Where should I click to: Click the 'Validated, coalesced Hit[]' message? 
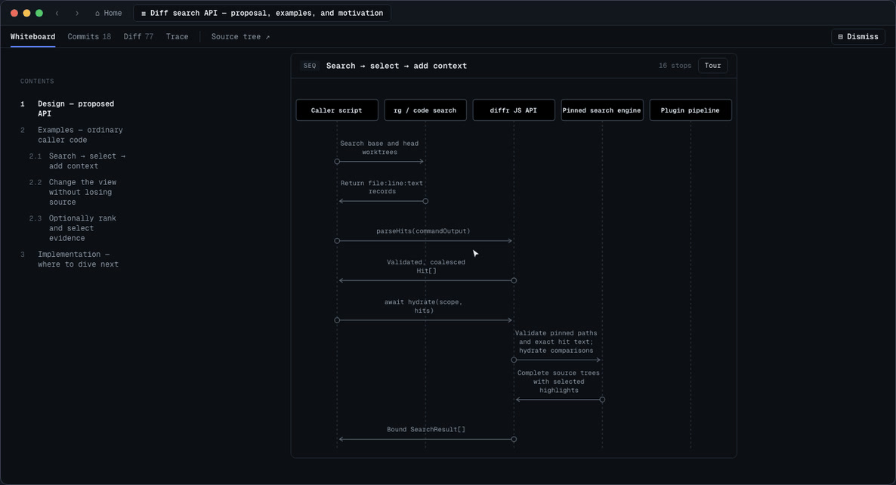pyautogui.click(x=426, y=267)
